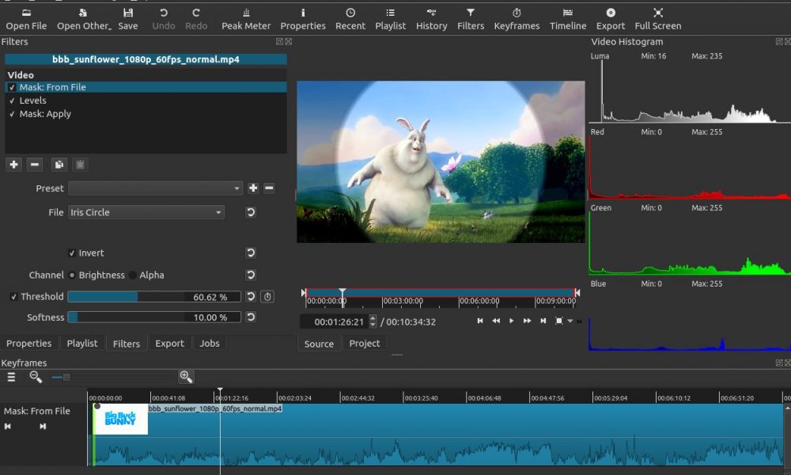The width and height of the screenshot is (791, 475).
Task: Paste filters from clipboard
Action: pos(80,165)
